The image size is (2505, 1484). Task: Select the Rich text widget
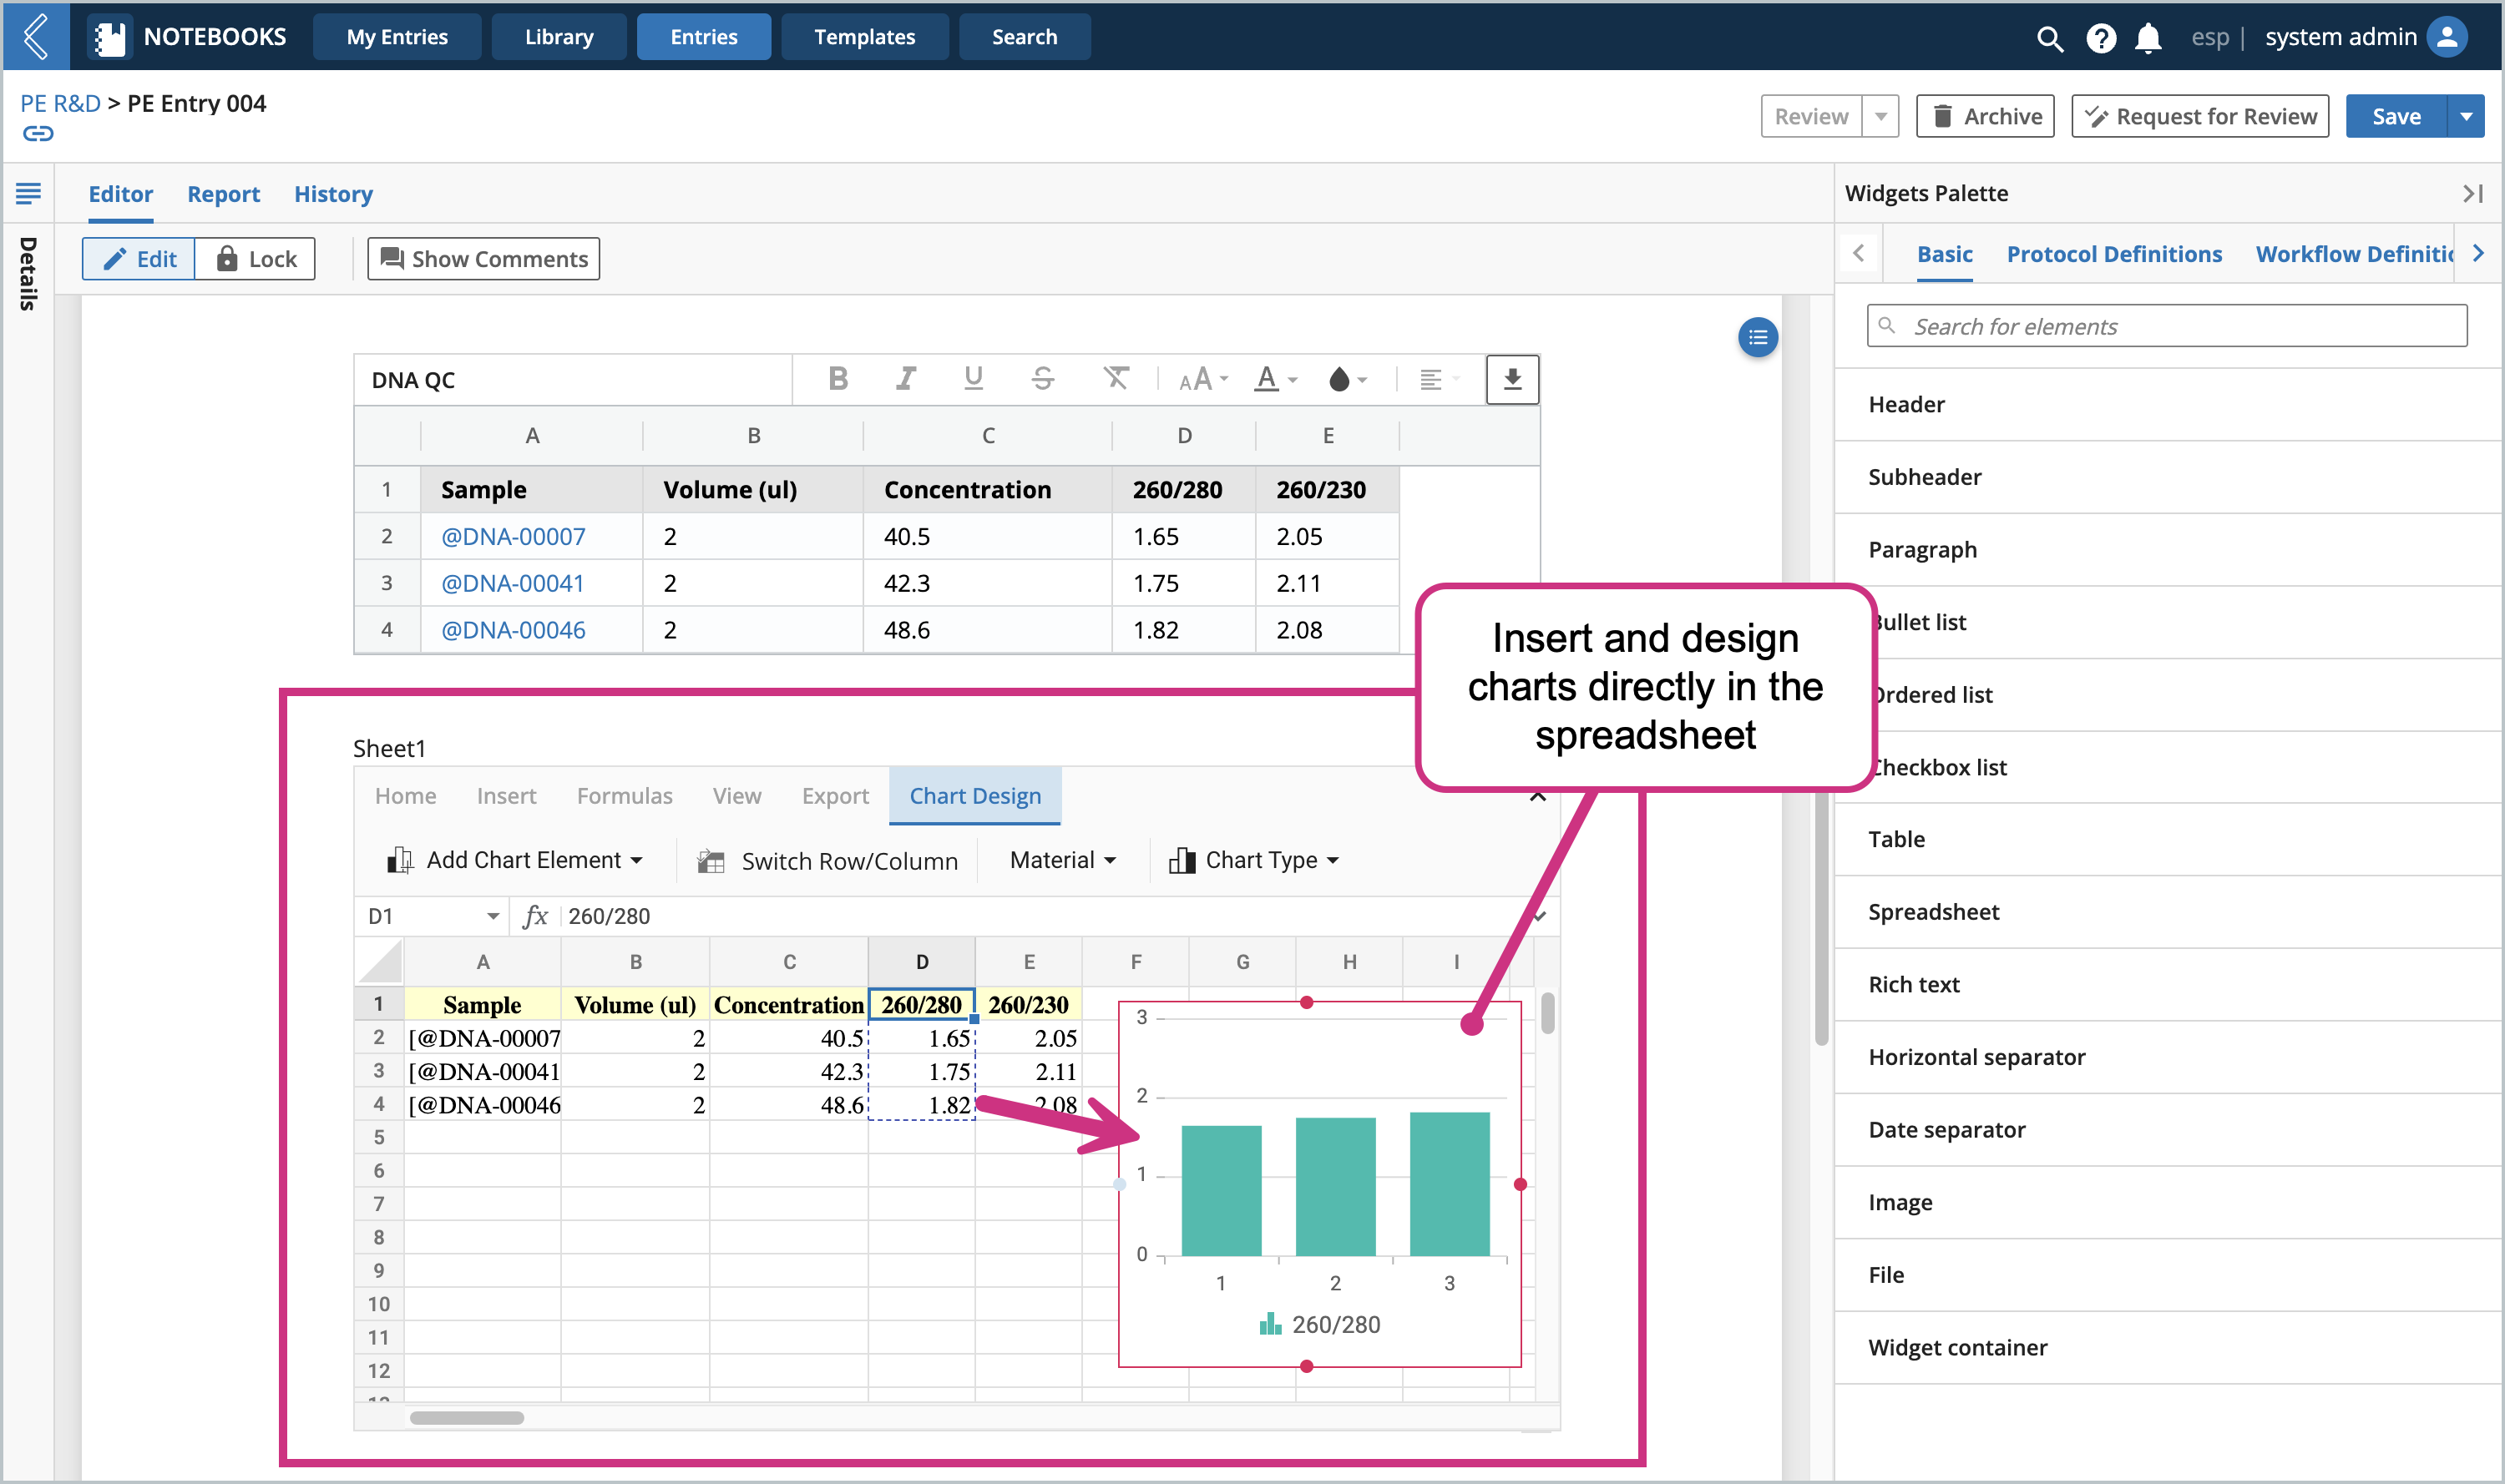click(x=2168, y=985)
